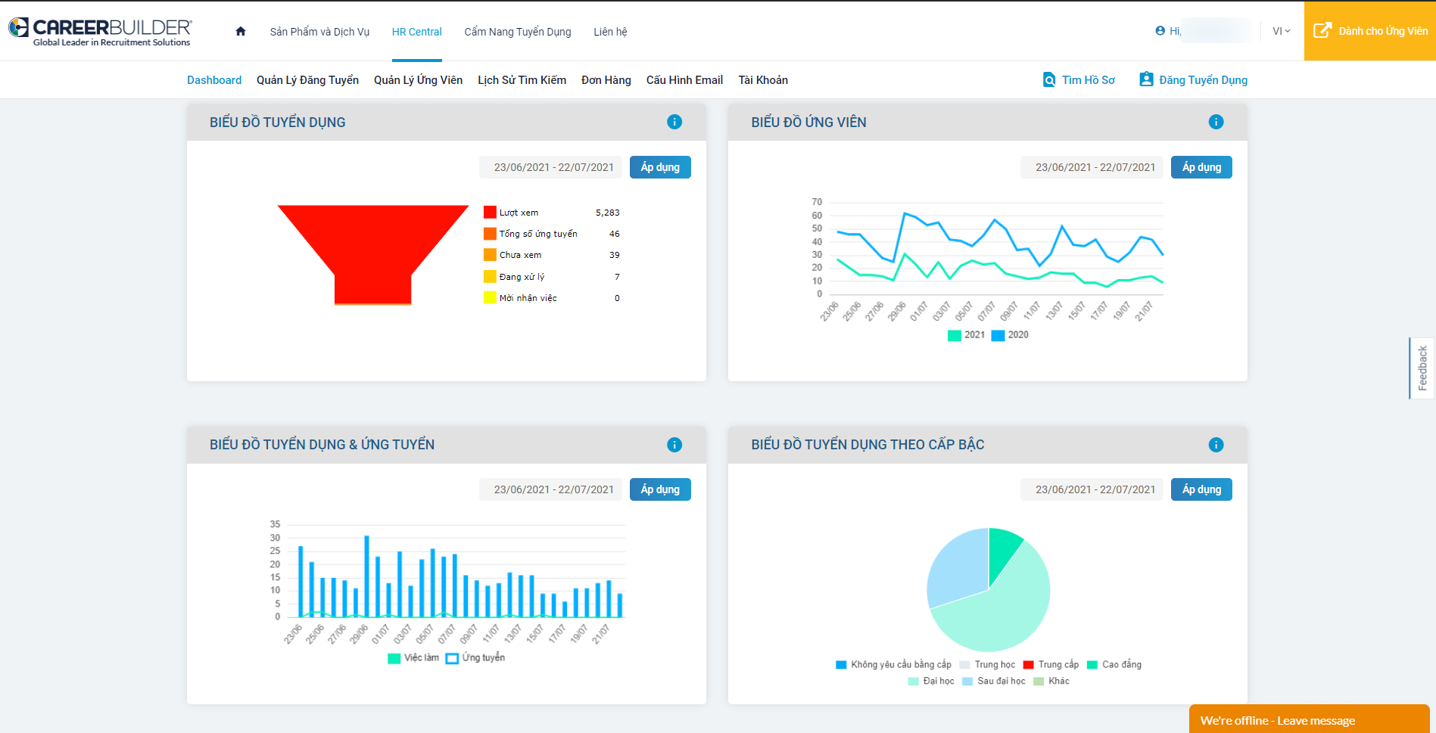Viewport: 1436px width, 733px height.
Task: Open the Tài Khoản tab
Action: coord(763,80)
